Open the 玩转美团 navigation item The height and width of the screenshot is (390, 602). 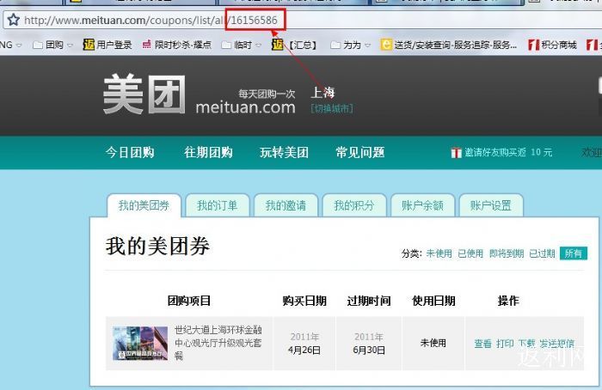tap(284, 153)
